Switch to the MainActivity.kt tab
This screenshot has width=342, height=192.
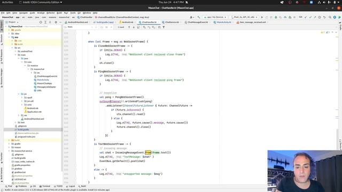(223, 22)
